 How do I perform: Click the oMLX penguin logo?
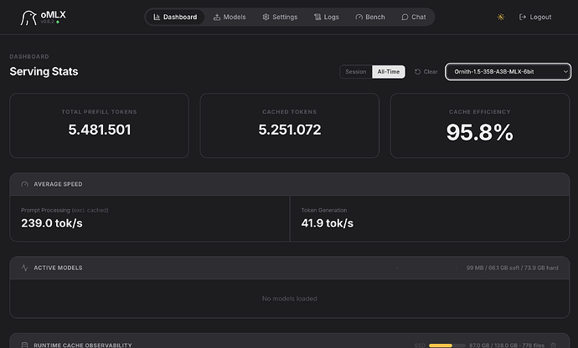point(28,18)
